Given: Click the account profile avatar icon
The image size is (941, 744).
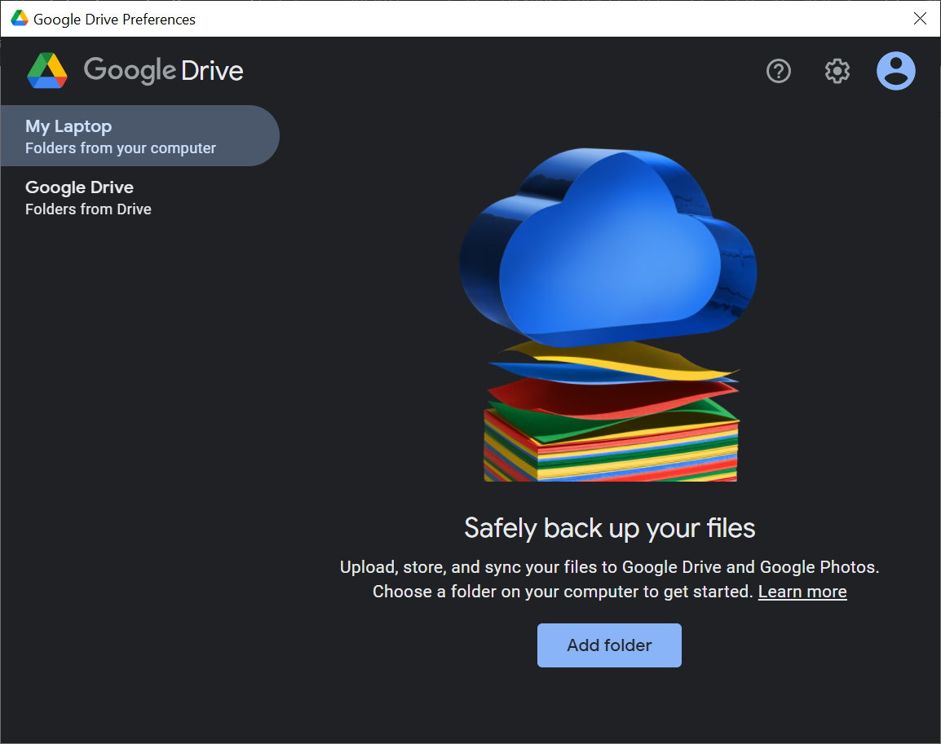Looking at the screenshot, I should [895, 71].
